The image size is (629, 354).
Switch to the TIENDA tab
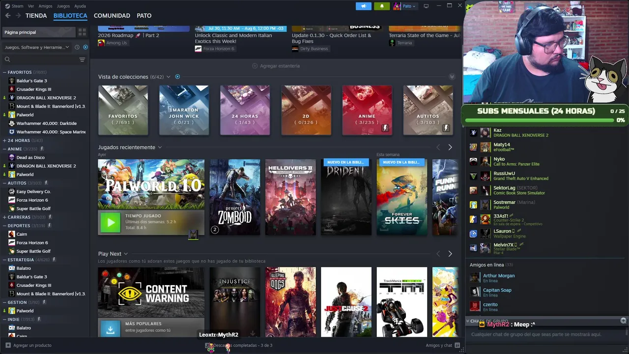(x=36, y=16)
